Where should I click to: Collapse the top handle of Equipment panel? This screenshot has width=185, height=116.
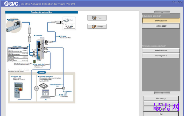click(x=162, y=12)
